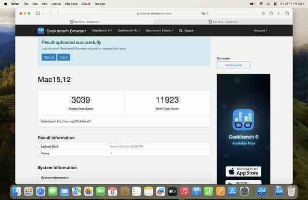Open the Sửa menu
The width and height of the screenshot is (308, 200).
pyautogui.click(x=35, y=4)
